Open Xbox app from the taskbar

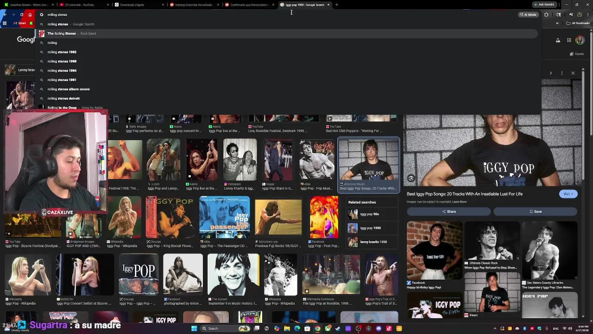click(328, 328)
